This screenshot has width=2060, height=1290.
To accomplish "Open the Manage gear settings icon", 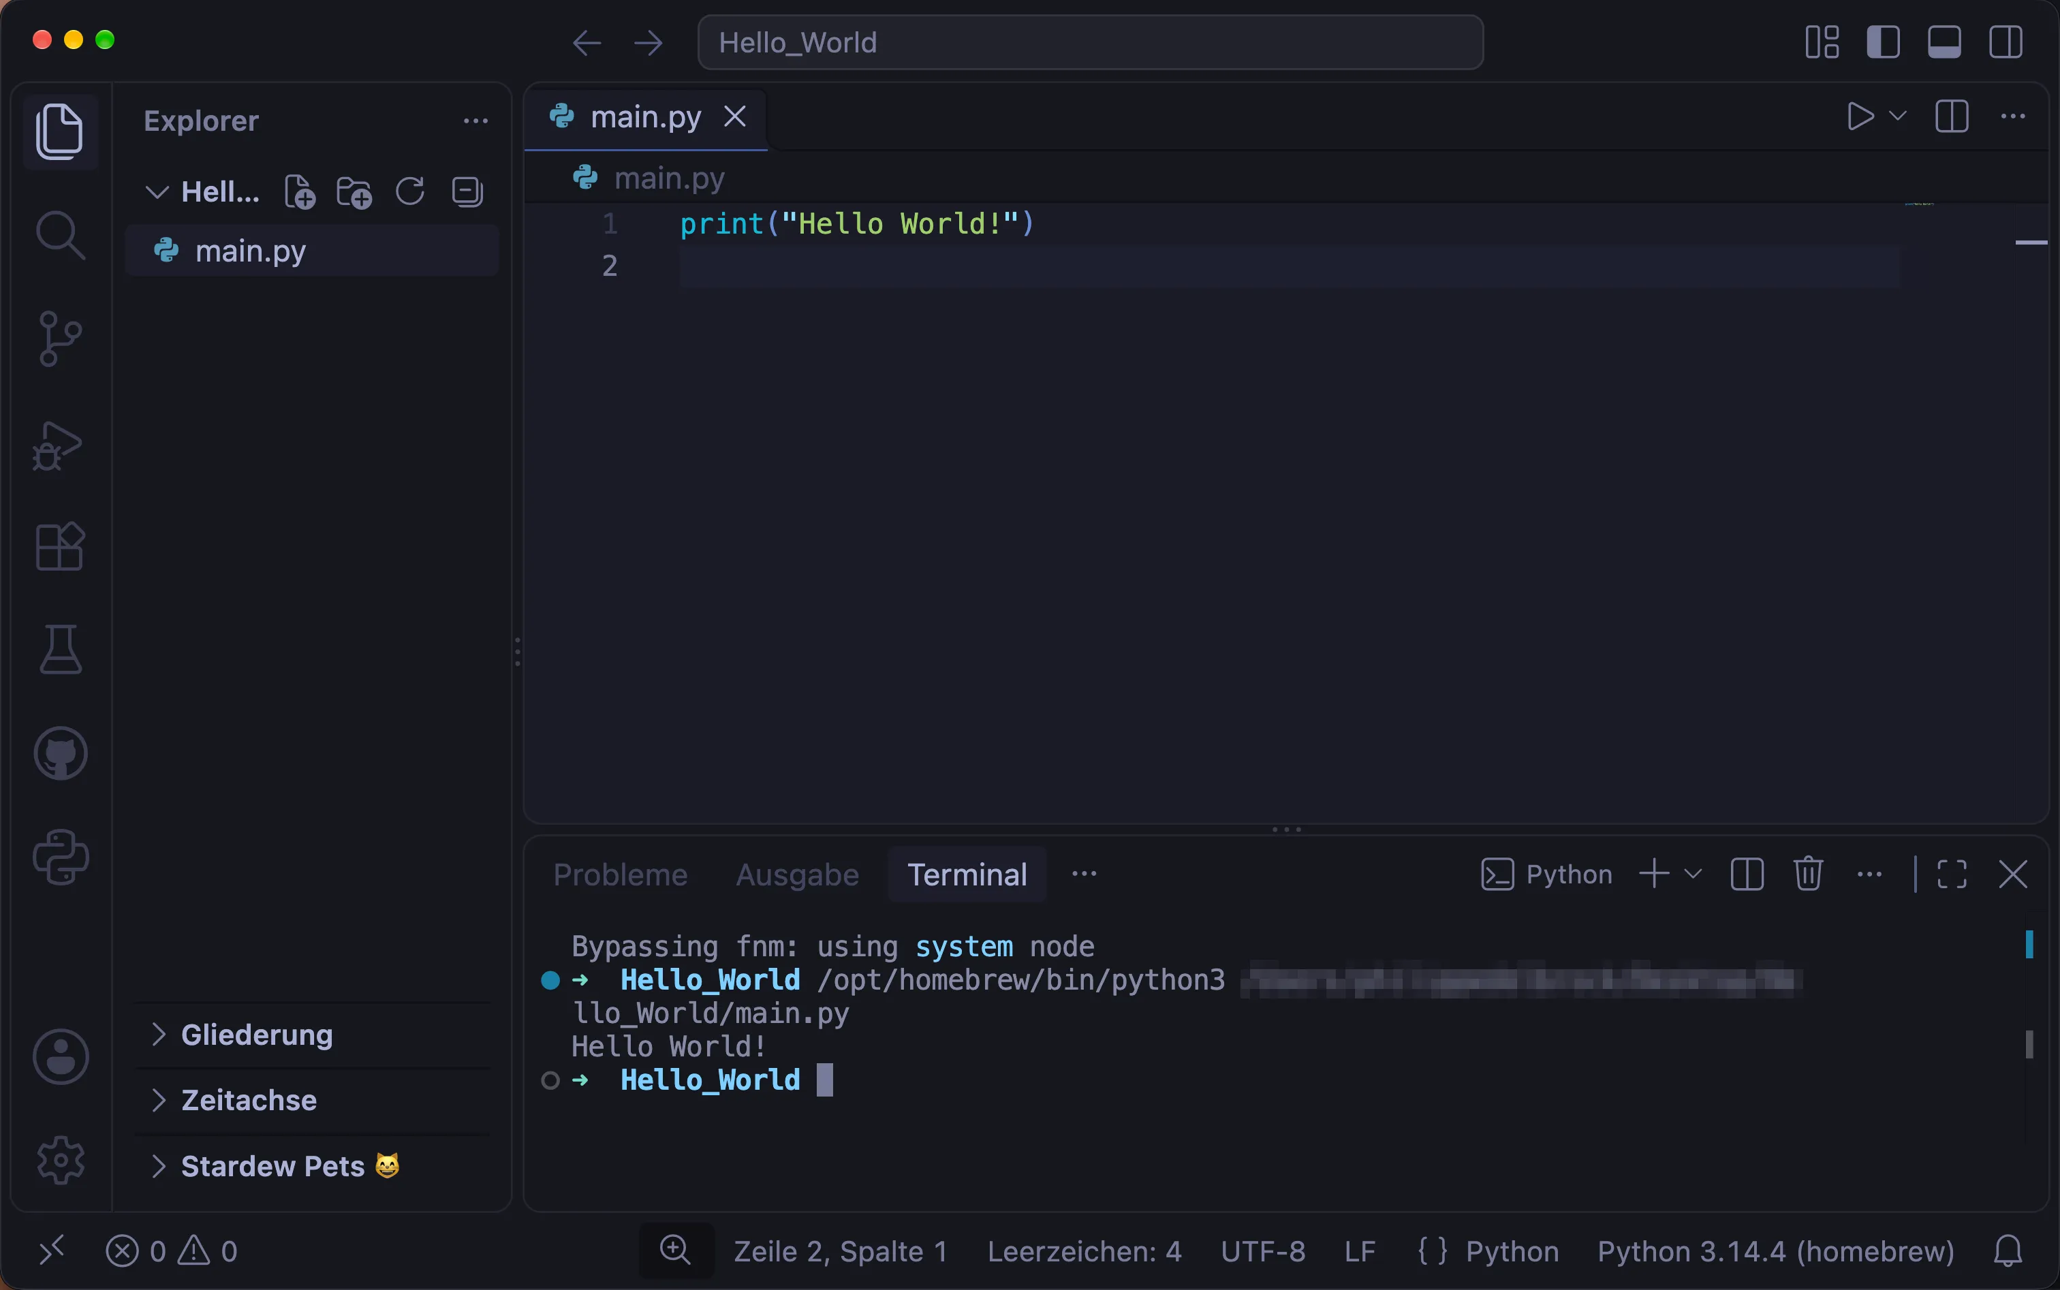I will coord(60,1159).
